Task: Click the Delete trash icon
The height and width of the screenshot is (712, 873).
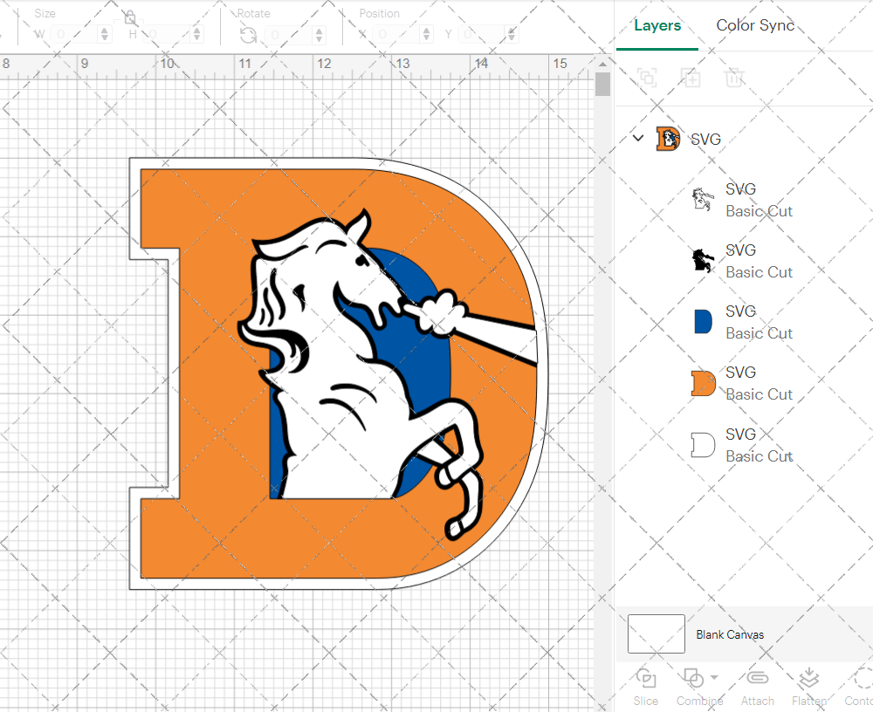Action: coord(734,78)
